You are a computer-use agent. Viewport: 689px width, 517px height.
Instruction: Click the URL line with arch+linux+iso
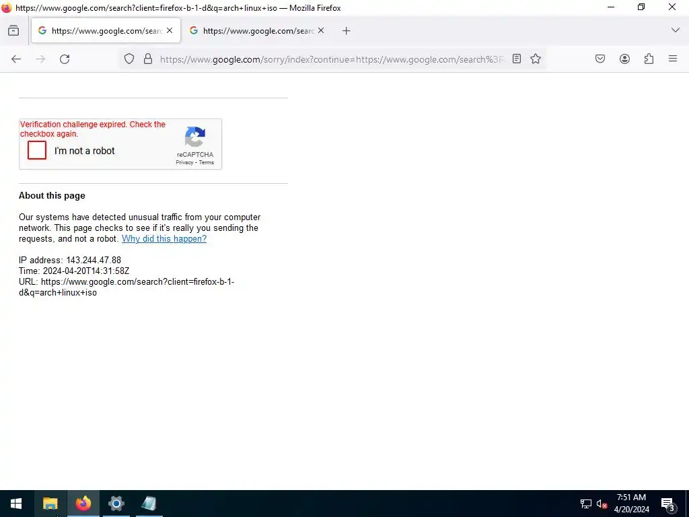point(126,287)
